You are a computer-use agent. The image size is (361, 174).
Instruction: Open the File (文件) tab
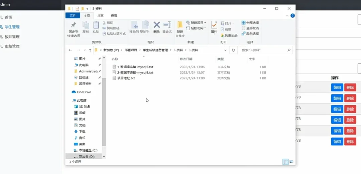[73, 15]
